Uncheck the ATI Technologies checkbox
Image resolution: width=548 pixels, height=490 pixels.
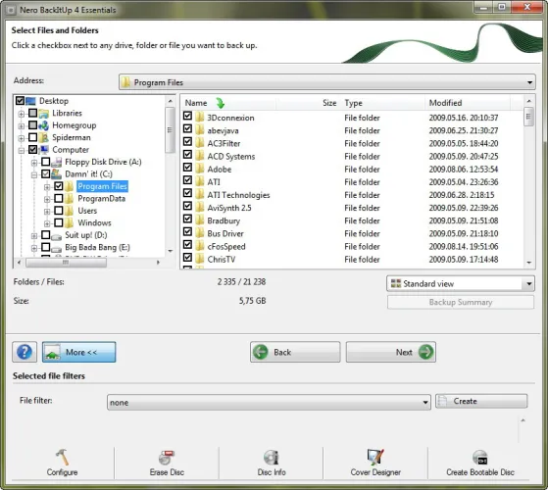point(187,193)
